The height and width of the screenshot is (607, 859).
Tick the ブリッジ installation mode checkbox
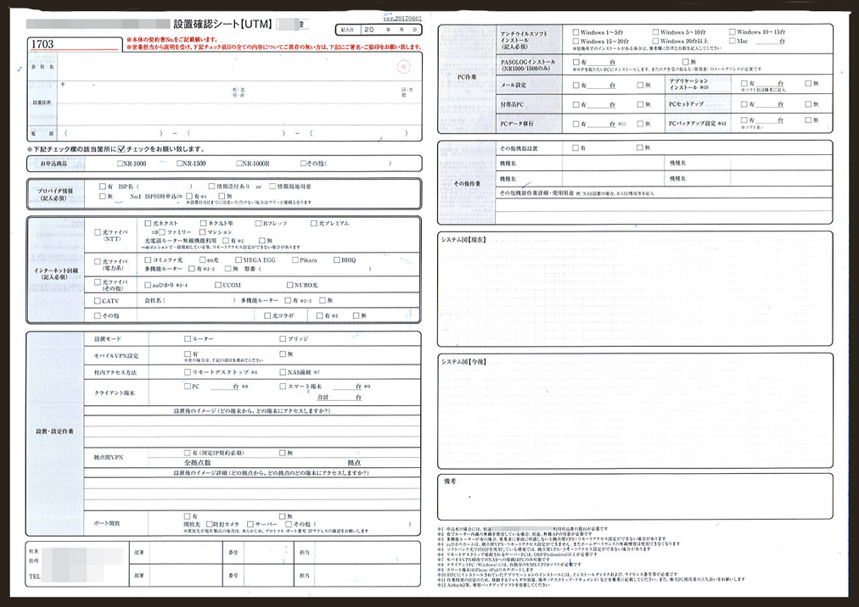283,339
